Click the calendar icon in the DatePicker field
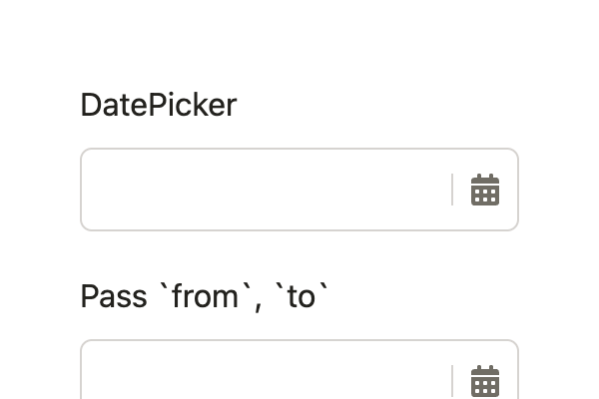Viewport: 599px width, 399px height. [485, 190]
